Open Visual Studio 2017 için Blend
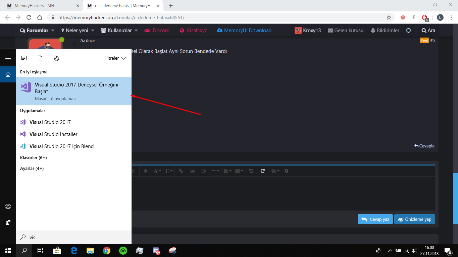458x257 pixels. click(x=74, y=146)
